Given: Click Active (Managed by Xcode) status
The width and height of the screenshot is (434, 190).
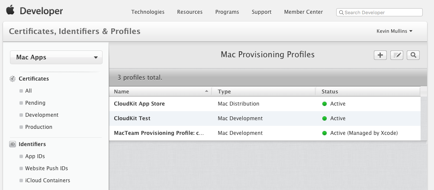Looking at the screenshot, I should 364,133.
